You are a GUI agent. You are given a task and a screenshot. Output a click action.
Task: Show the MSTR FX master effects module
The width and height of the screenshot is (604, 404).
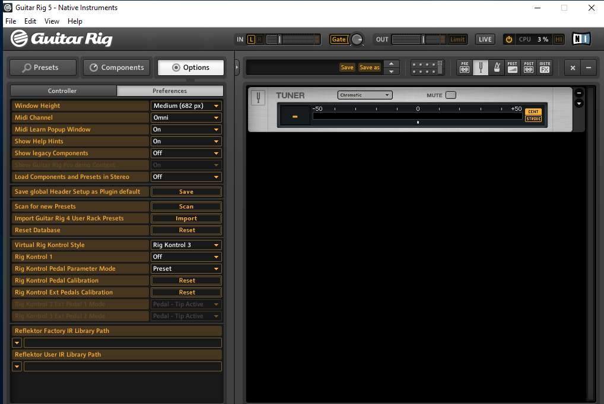[544, 68]
